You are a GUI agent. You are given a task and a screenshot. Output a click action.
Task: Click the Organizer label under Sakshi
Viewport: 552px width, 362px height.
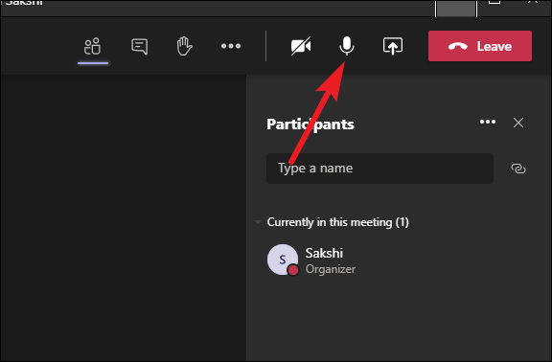click(x=331, y=269)
